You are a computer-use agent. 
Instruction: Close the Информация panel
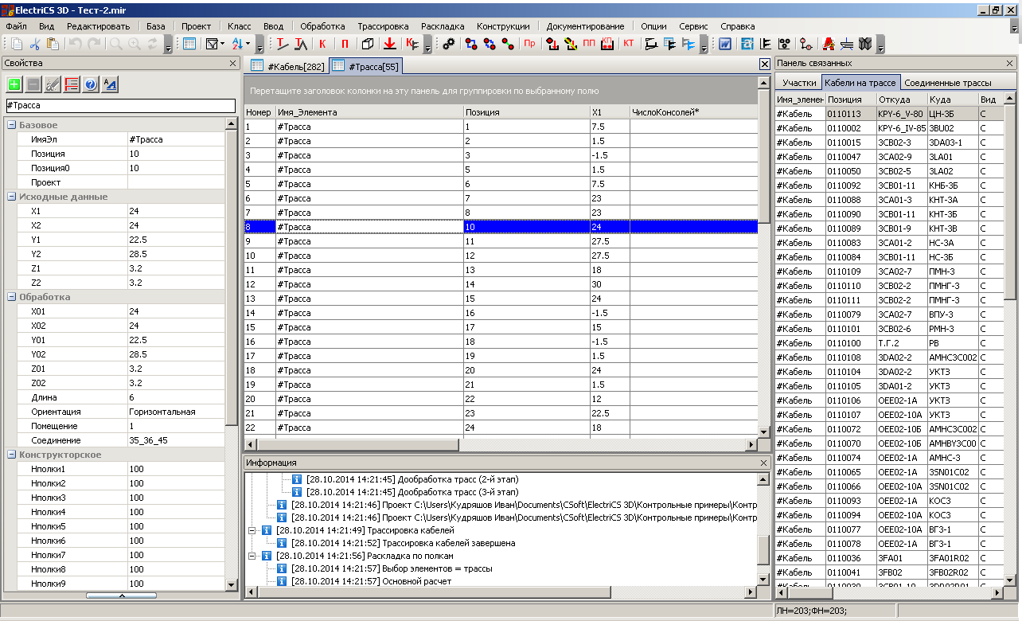pos(764,463)
